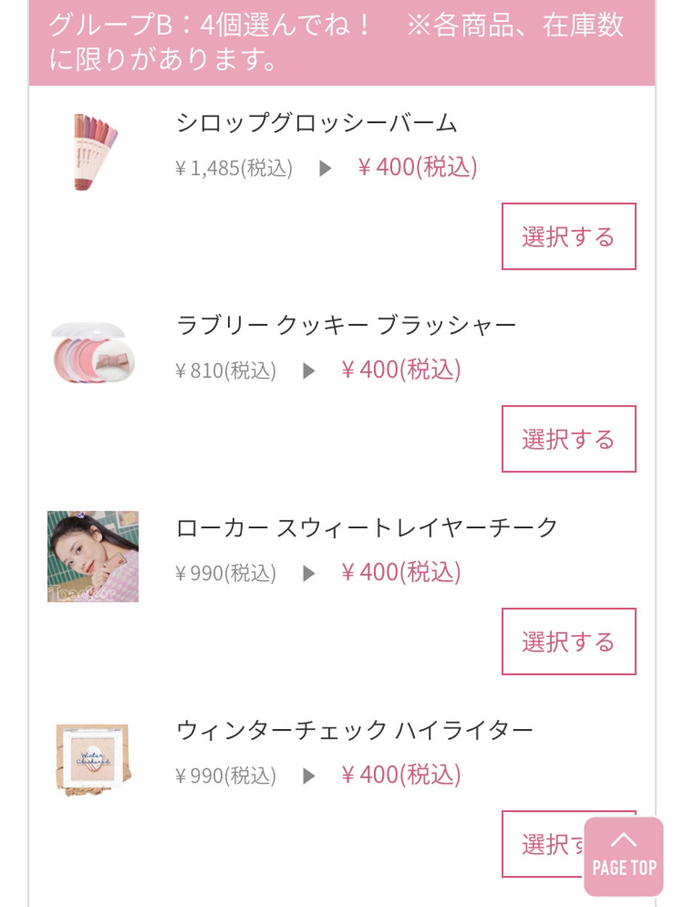This screenshot has height=907, width=684.
Task: Select the ローカー スウィートレイヤーチーク product
Action: tap(568, 641)
